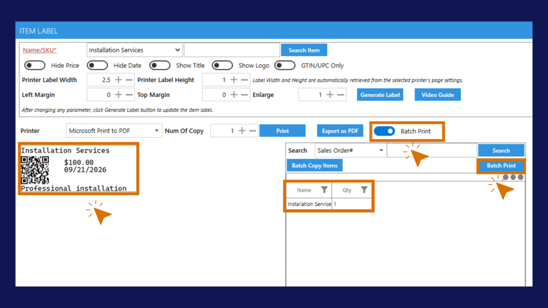Screen dimensions: 548x308
Task: Turn off the Batch Print switch
Action: (384, 132)
